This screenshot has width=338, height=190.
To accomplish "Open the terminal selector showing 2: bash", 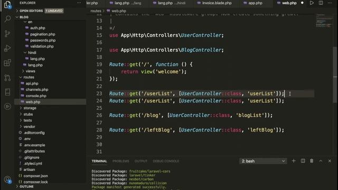I will pos(263,161).
